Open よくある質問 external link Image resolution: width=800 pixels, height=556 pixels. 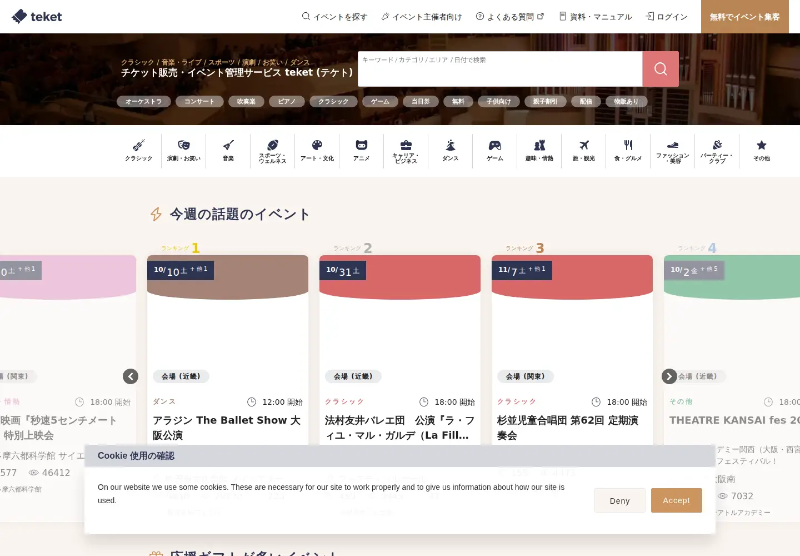[x=510, y=17]
